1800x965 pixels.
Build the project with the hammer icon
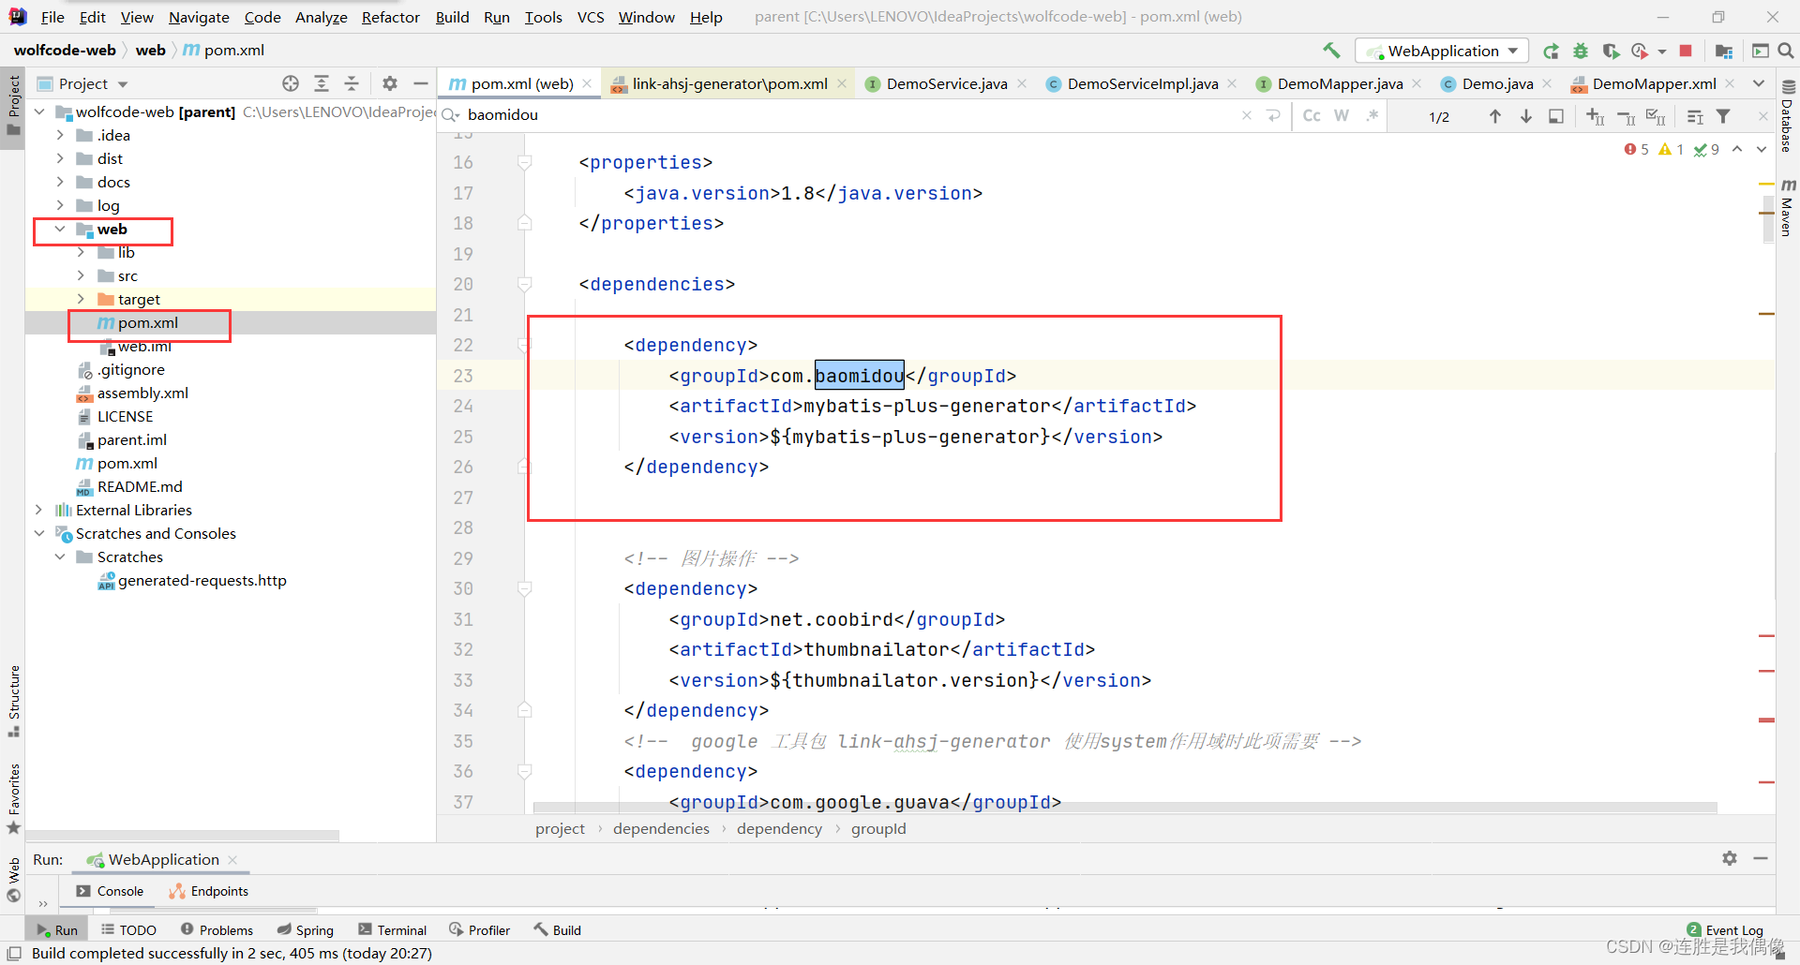[x=1332, y=51]
